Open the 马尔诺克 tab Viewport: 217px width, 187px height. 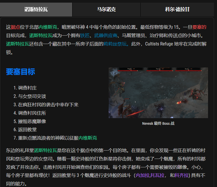[x=106, y=10]
